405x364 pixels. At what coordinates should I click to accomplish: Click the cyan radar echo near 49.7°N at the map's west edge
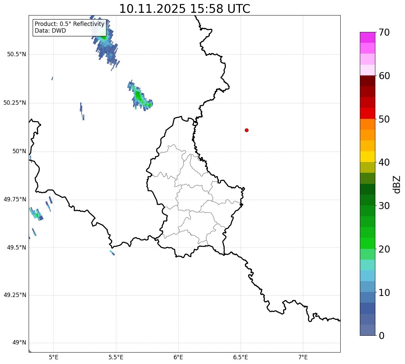36,214
